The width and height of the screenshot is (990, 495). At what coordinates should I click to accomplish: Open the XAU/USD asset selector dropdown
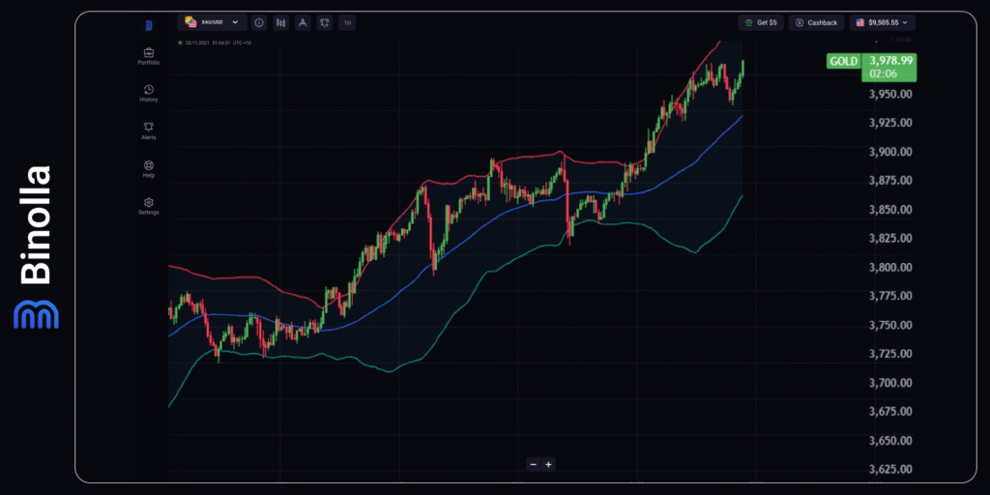[x=212, y=22]
